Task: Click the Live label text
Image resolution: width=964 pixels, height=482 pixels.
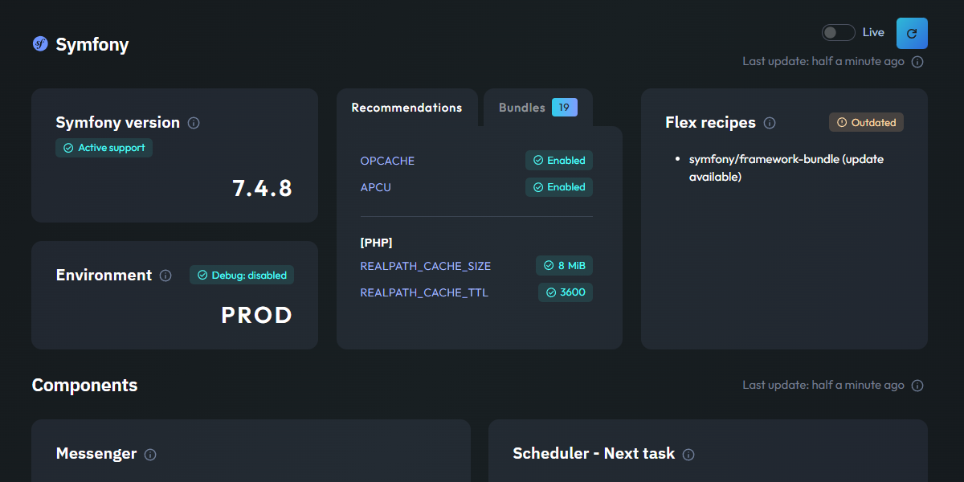Action: (x=873, y=33)
